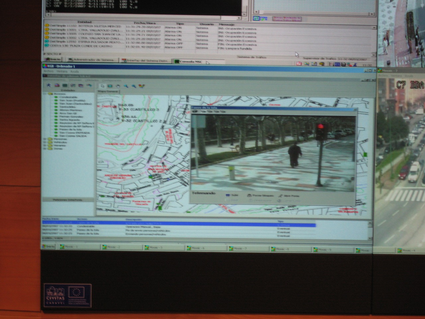
Task: Click the Inicio button on the upper taskbar
Action: 53,59
